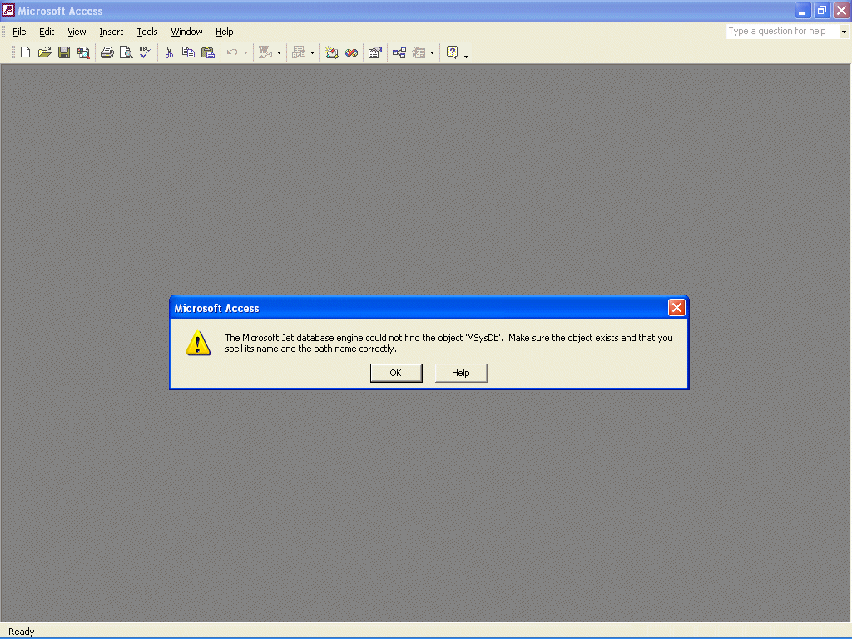This screenshot has width=852, height=639.
Task: Open Toolbar Options arrow at toolbar end
Action: click(466, 56)
